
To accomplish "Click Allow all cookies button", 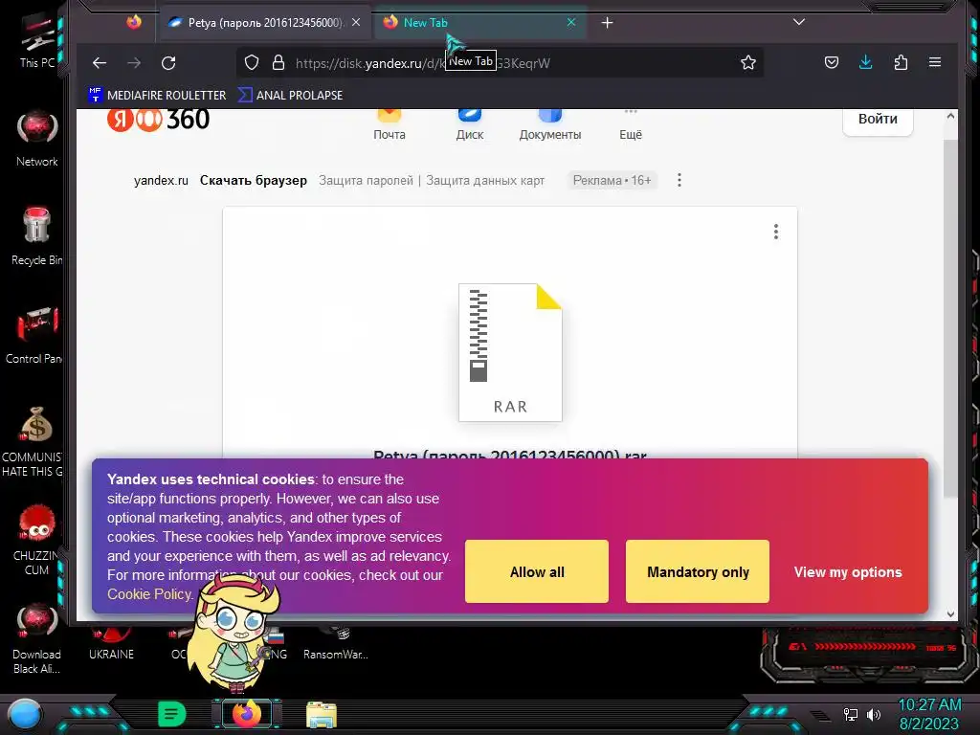I will [x=537, y=572].
